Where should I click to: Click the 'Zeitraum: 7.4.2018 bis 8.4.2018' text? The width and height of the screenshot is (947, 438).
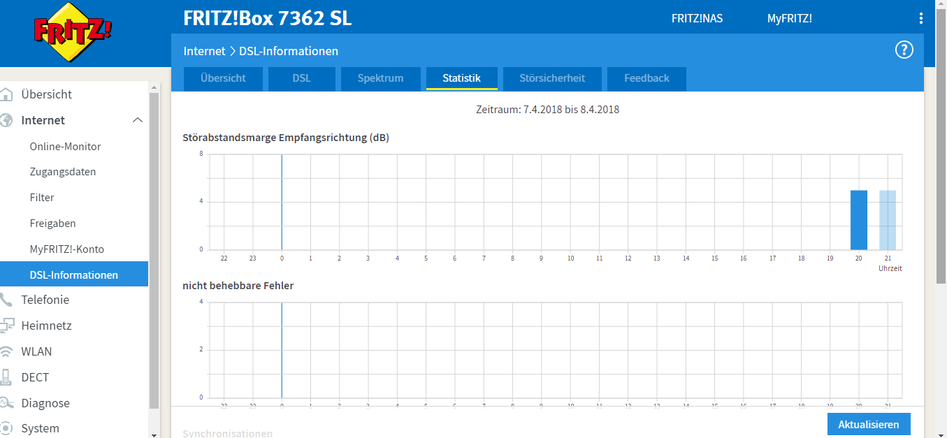(x=548, y=110)
